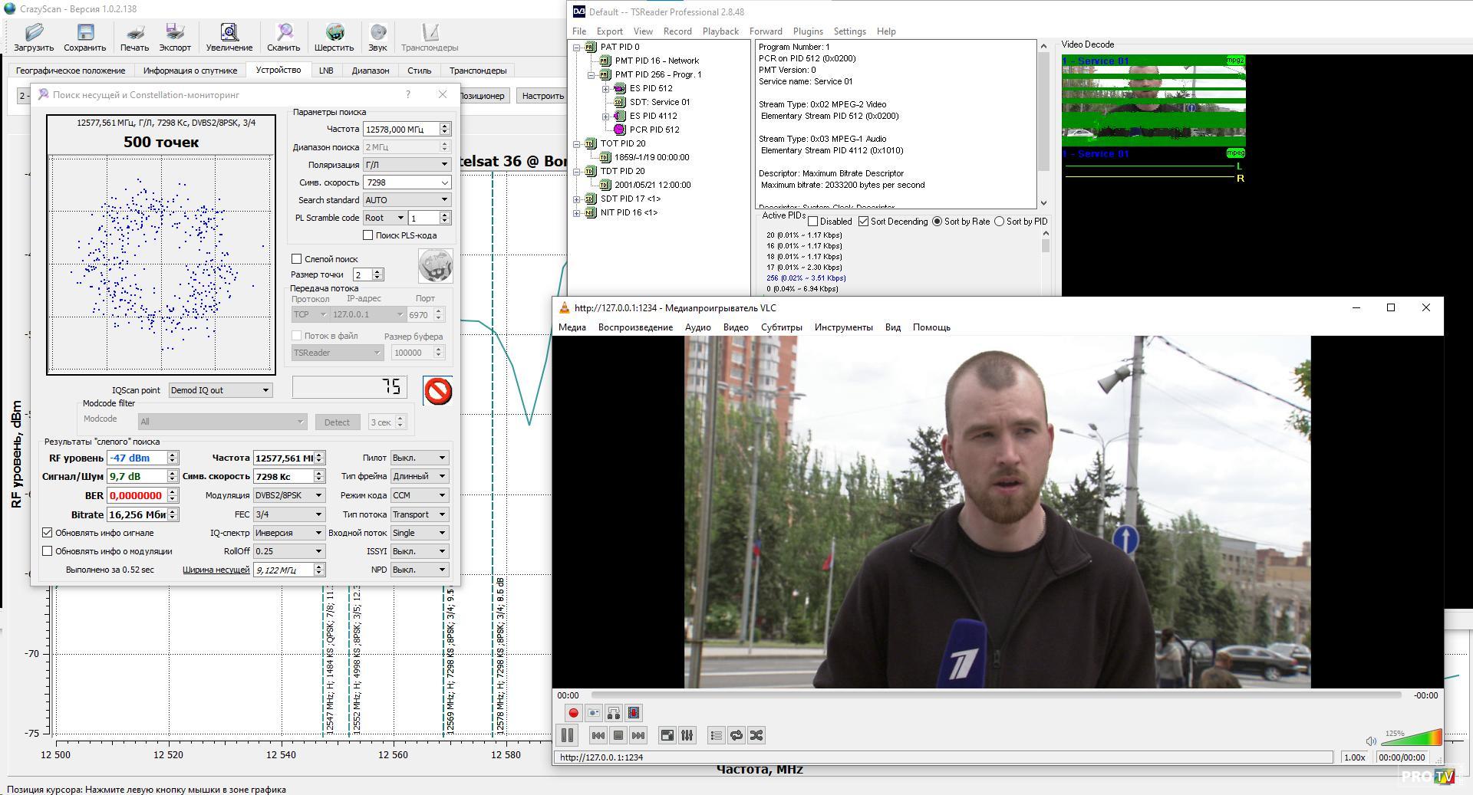Screen dimensions: 1473x795
Task: Click VLC red record button
Action: [573, 713]
